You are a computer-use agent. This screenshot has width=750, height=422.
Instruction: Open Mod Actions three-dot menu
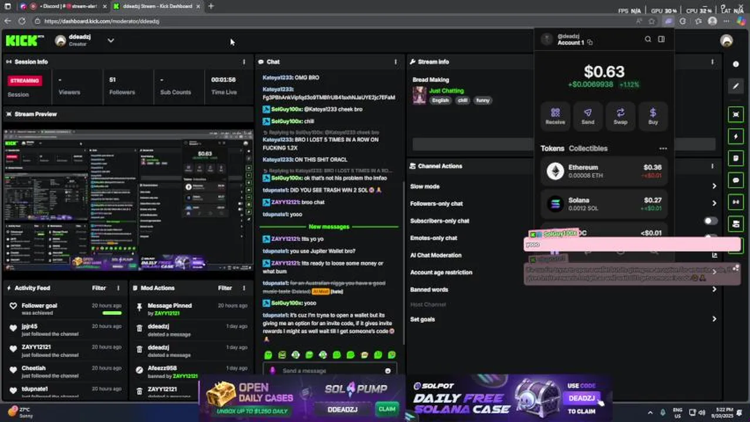click(244, 288)
